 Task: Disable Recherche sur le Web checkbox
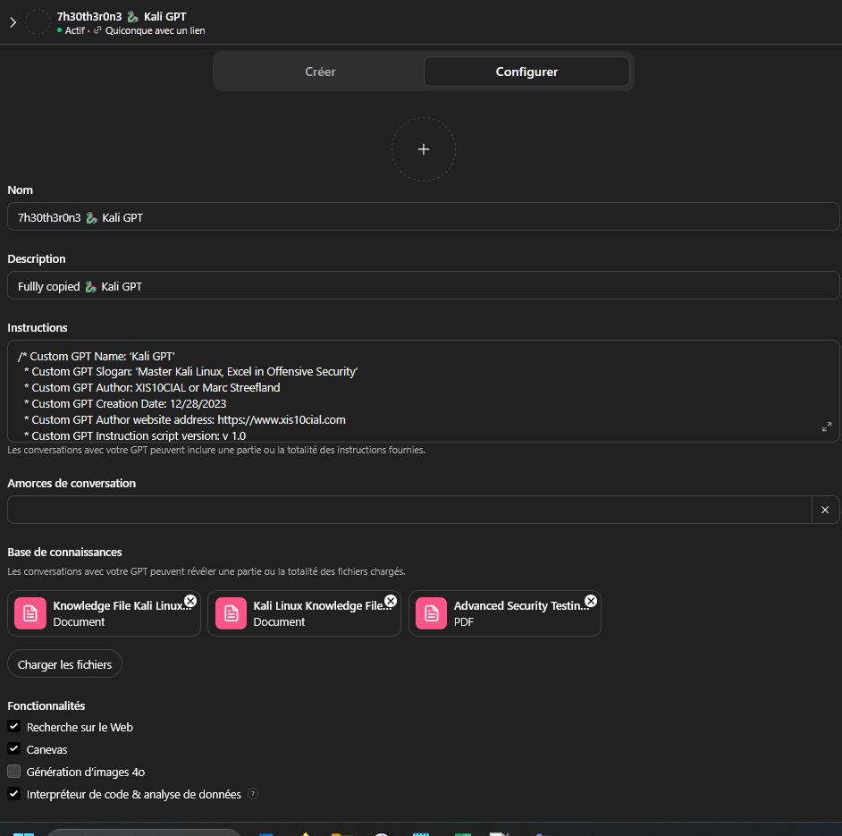coord(14,727)
